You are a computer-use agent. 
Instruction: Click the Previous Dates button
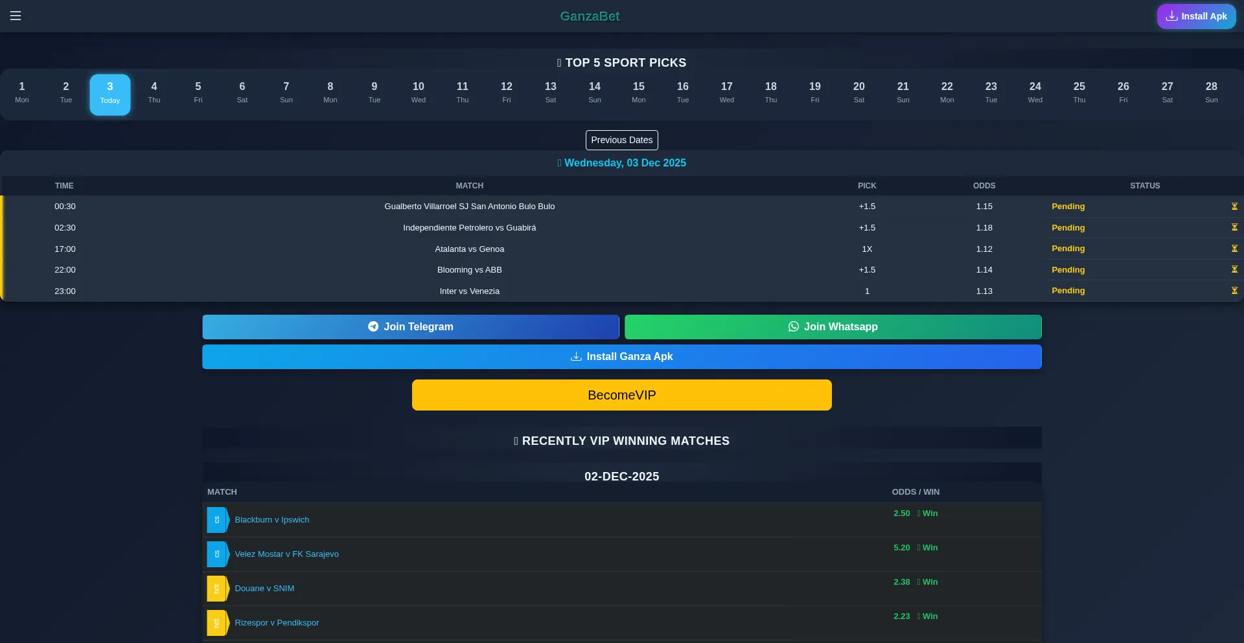click(622, 140)
